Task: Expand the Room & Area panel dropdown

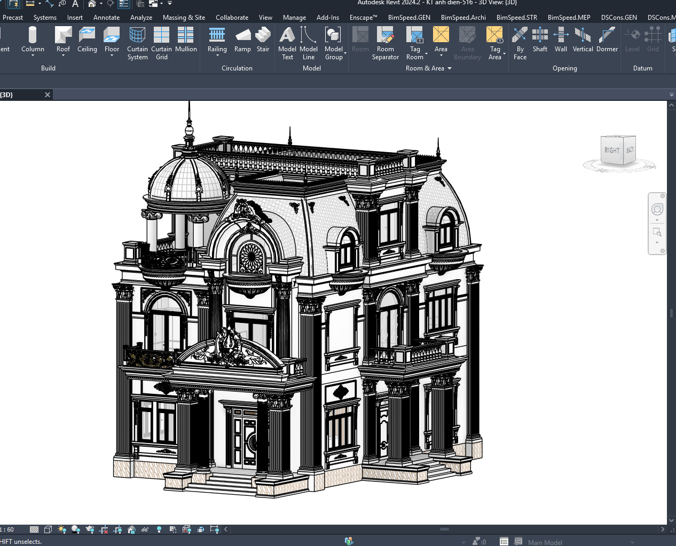Action: (450, 68)
